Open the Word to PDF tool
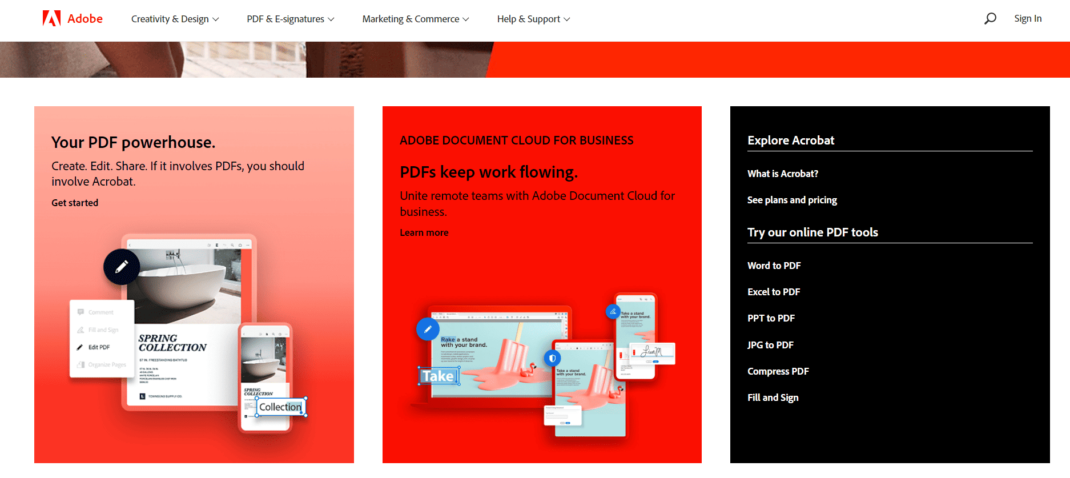This screenshot has width=1070, height=478. [x=774, y=266]
